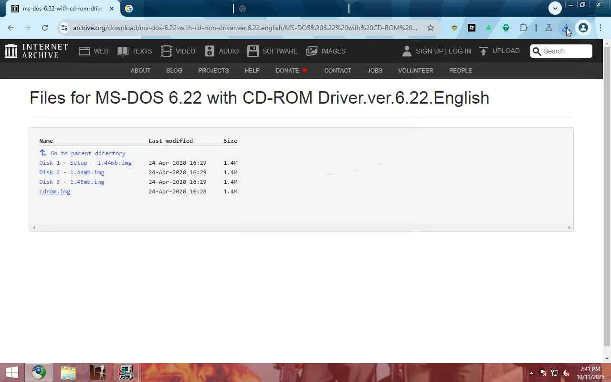The width and height of the screenshot is (611, 382).
Task: Focus the Internet Archive search field
Action: coord(561,51)
